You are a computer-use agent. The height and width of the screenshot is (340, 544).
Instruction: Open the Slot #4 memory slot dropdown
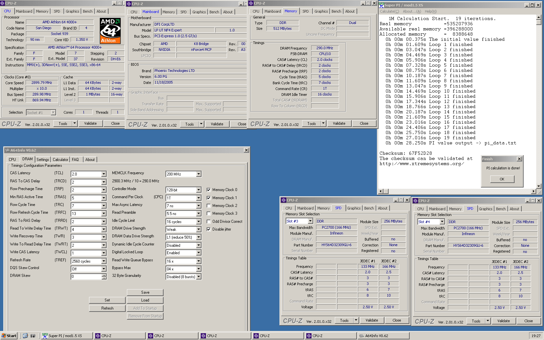(442, 222)
